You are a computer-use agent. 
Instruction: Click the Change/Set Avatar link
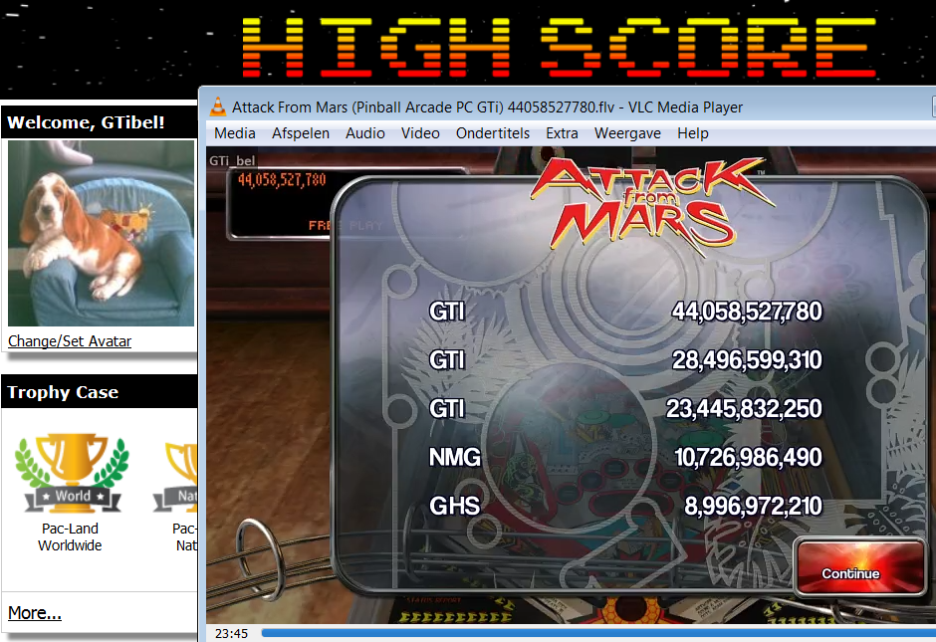pyautogui.click(x=70, y=341)
